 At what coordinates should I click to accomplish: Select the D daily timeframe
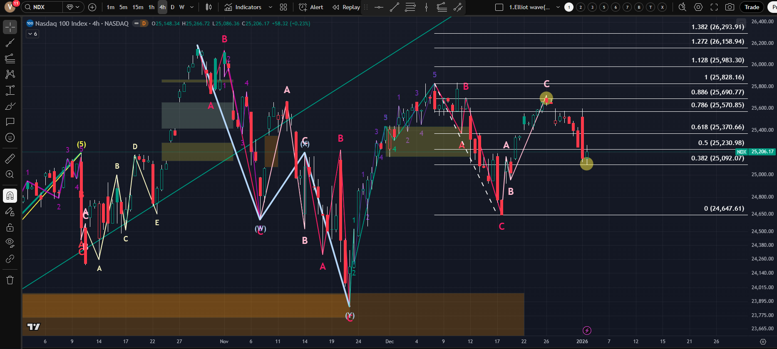click(172, 7)
